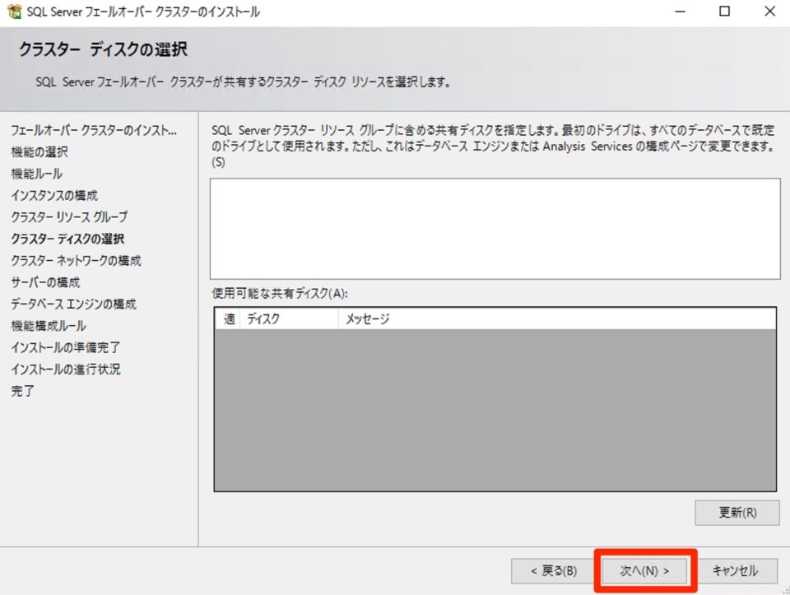
Task: Select サーバーの構成 step in sidebar
Action: (45, 282)
